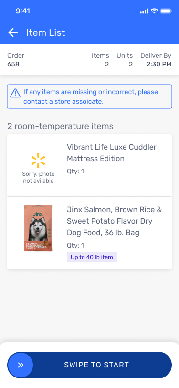Select the Vibrant Life Luxe Cuddler item
This screenshot has width=179, height=388.
click(x=90, y=165)
